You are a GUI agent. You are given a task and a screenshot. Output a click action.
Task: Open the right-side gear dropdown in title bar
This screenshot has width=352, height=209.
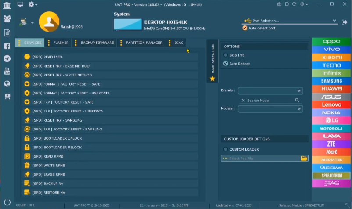pos(304,4)
